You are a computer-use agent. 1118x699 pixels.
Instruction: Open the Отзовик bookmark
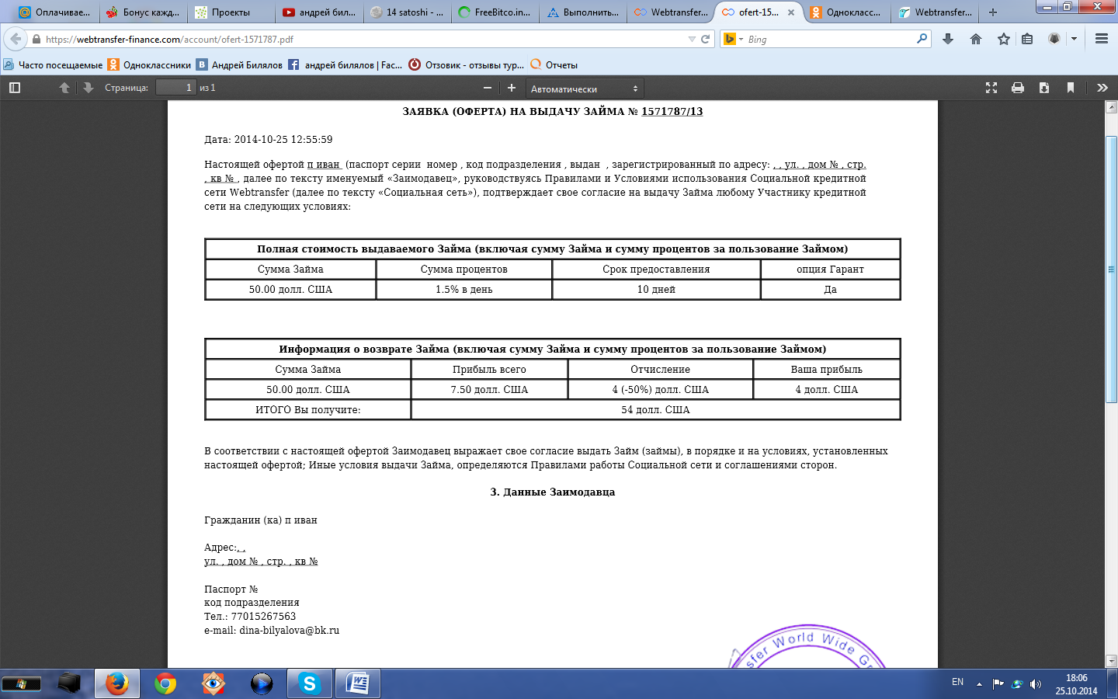[466, 65]
